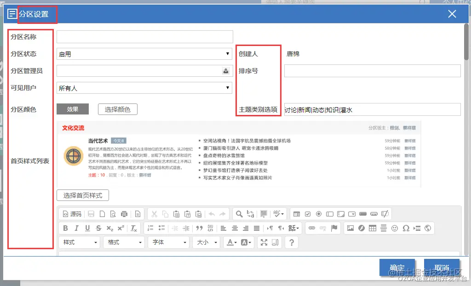The image size is (471, 286).
Task: Click the 排序号 sort number input field
Action: [x=373, y=70]
